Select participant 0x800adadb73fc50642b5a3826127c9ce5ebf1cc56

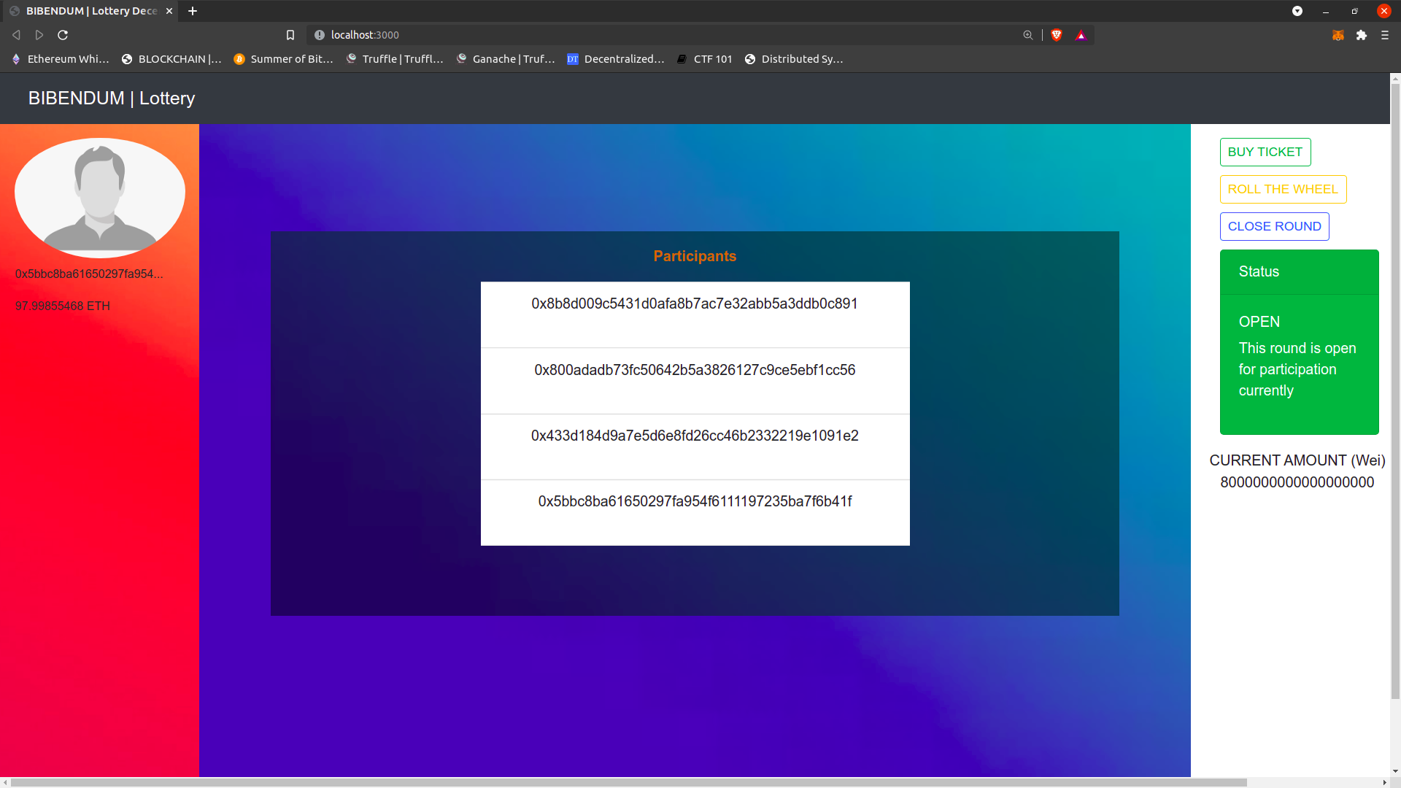tap(695, 381)
